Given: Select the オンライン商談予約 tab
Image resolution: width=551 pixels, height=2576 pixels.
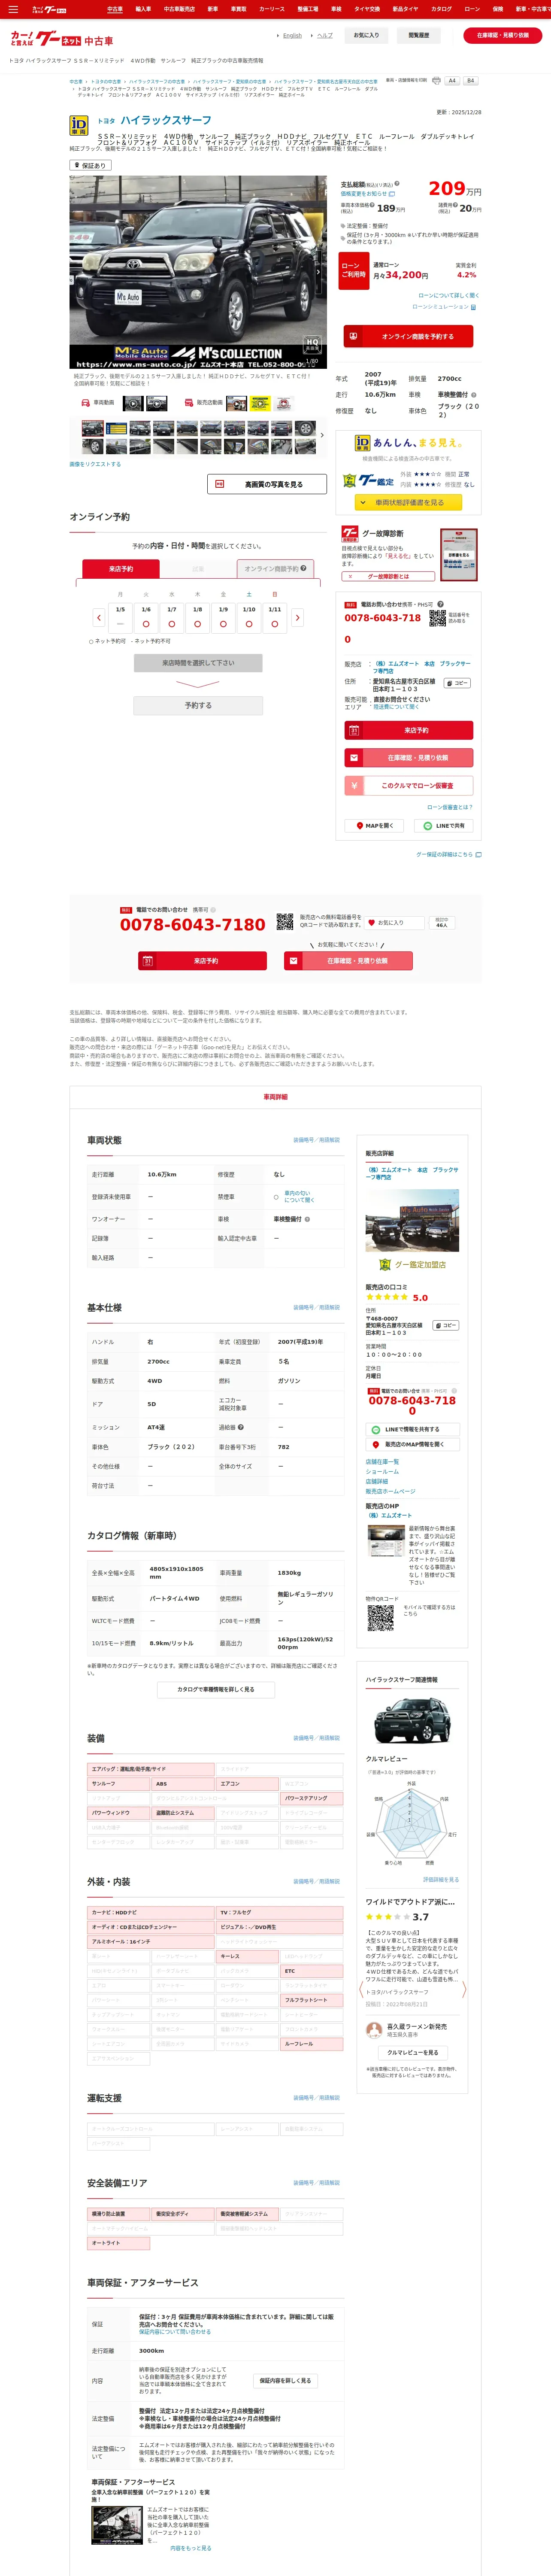Looking at the screenshot, I should coord(276,569).
